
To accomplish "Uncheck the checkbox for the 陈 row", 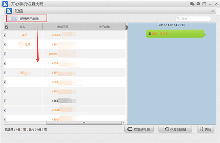I will pos(5,72).
